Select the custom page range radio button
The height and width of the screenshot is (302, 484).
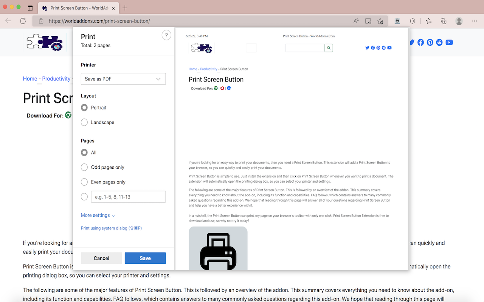click(84, 197)
